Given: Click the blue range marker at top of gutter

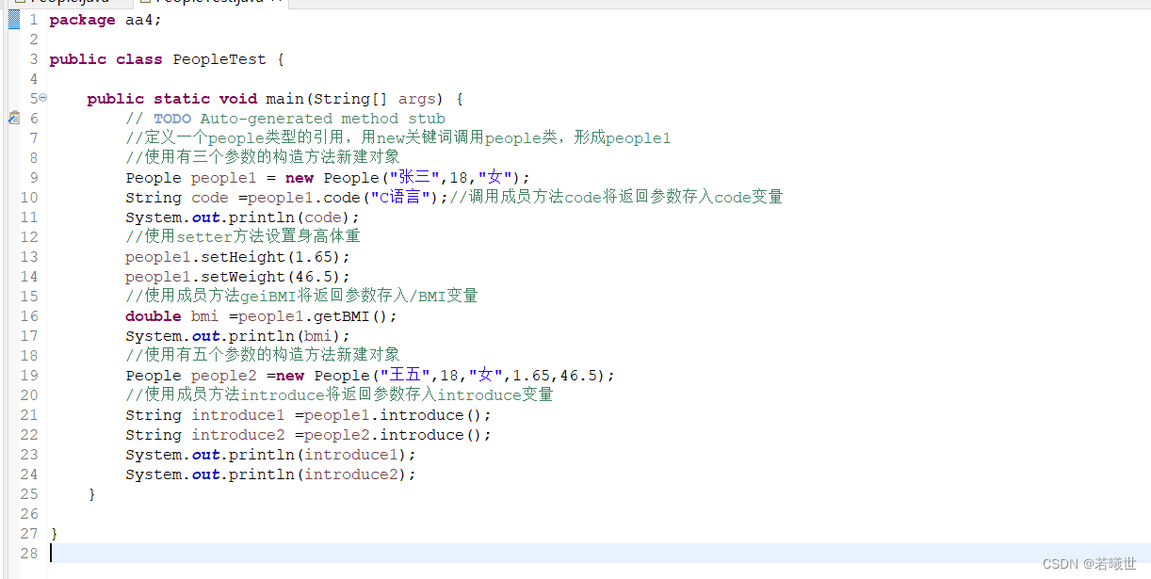Looking at the screenshot, I should [13, 19].
